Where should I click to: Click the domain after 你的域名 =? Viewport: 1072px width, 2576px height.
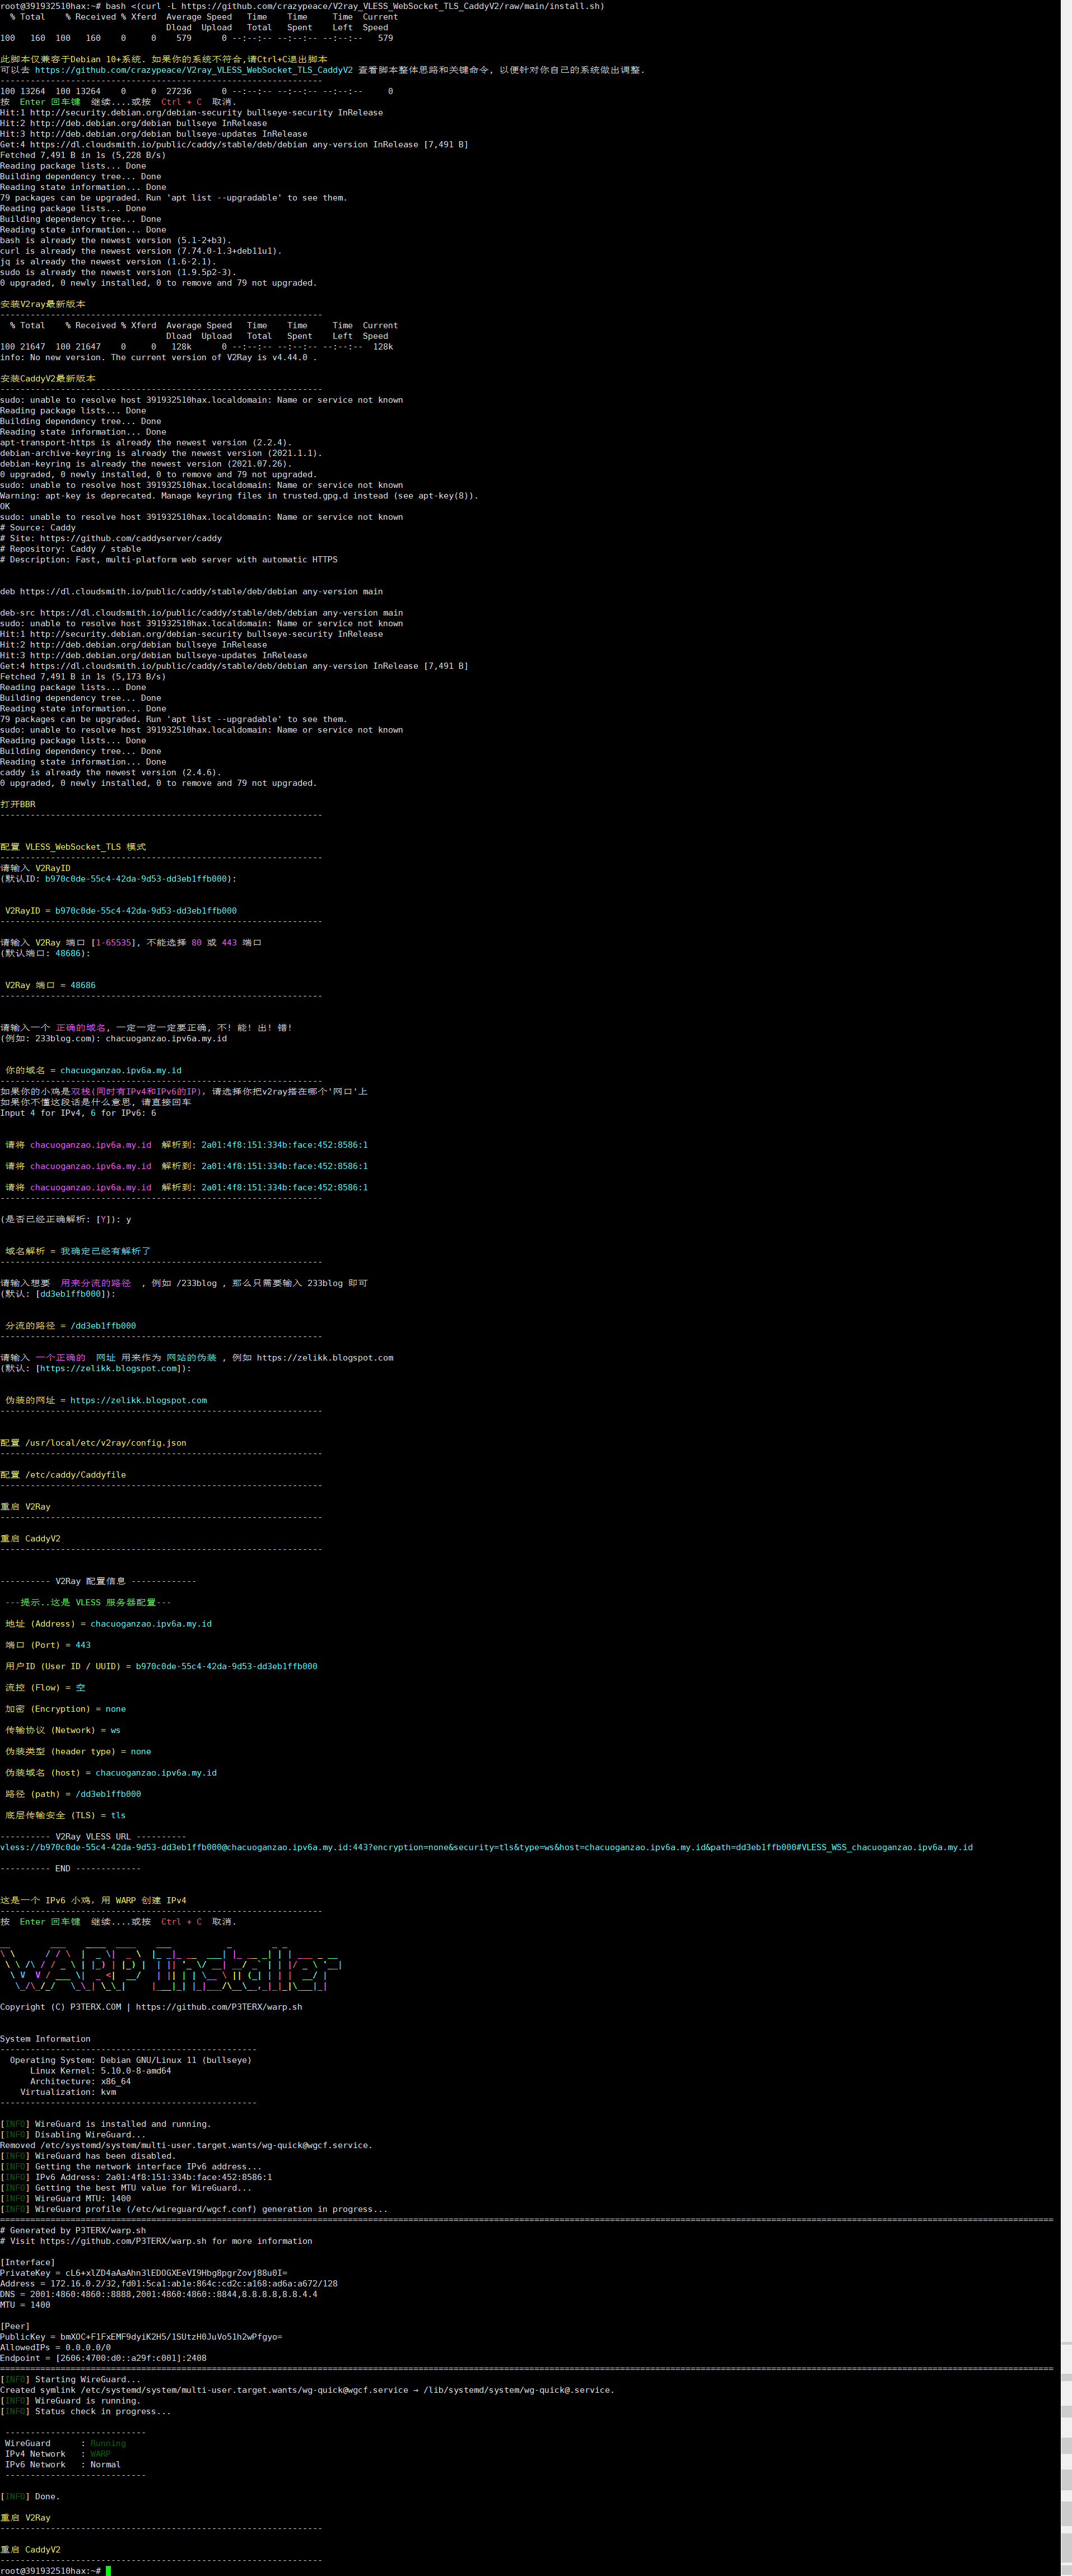pos(120,1070)
